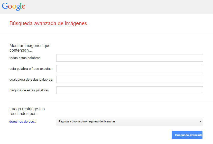The width and height of the screenshot is (213, 144).
Task: Open the derechos de uso dropdown arrow
Action: 200,122
